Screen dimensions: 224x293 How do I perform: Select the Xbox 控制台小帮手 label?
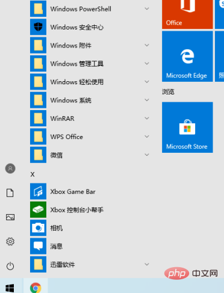click(x=77, y=210)
